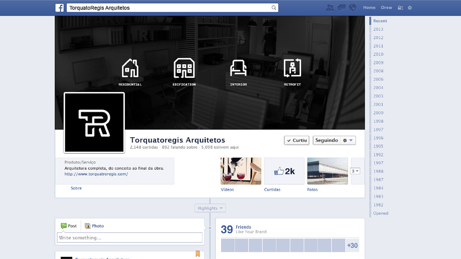Image resolution: width=461 pixels, height=259 pixels.
Task: Jump to 2010 in timeline
Action: tap(378, 54)
